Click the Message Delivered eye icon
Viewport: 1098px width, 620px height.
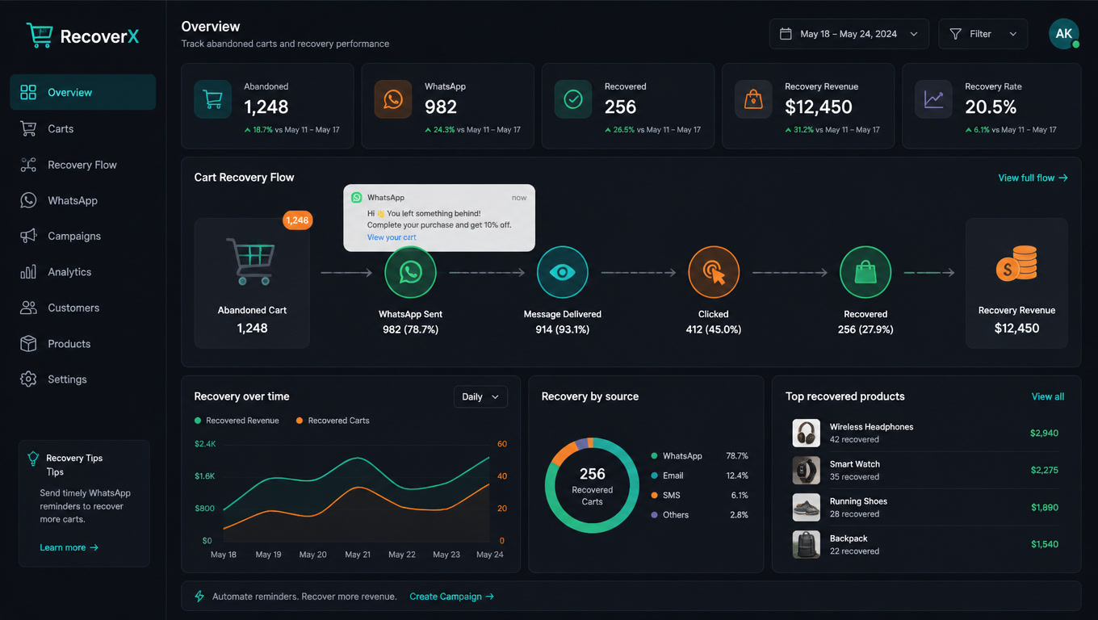562,272
